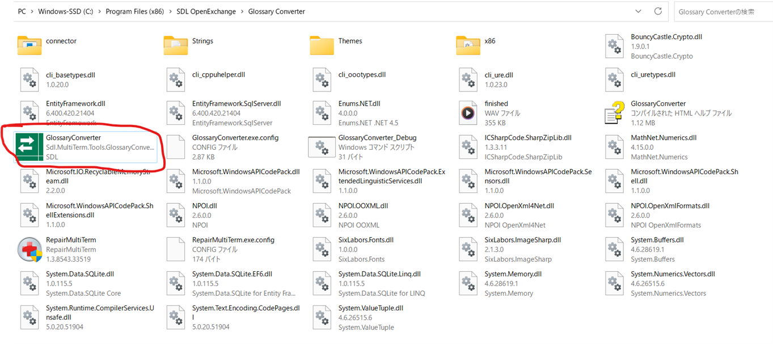Expand the chevron after PC in breadcrumb
Viewport: 773px width, 344px height.
[32, 11]
